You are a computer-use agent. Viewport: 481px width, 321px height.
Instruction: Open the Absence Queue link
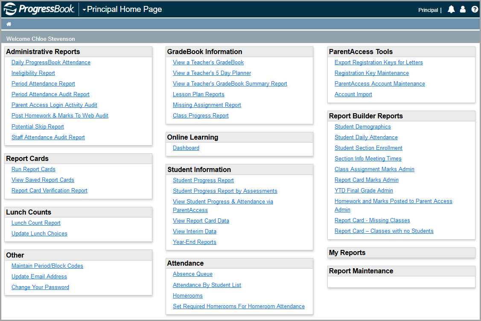point(192,274)
